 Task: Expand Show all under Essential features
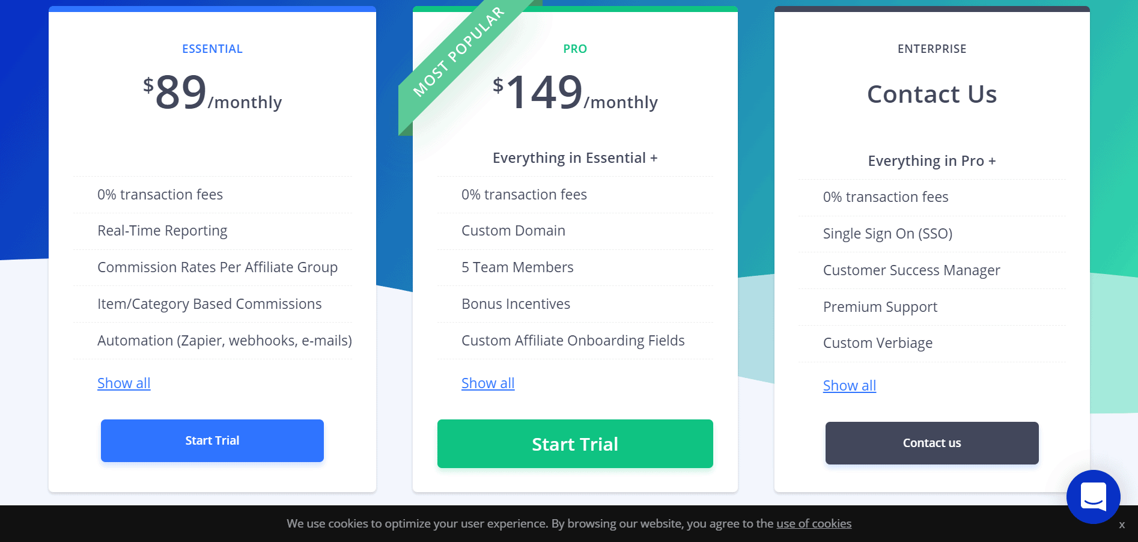[x=124, y=383]
